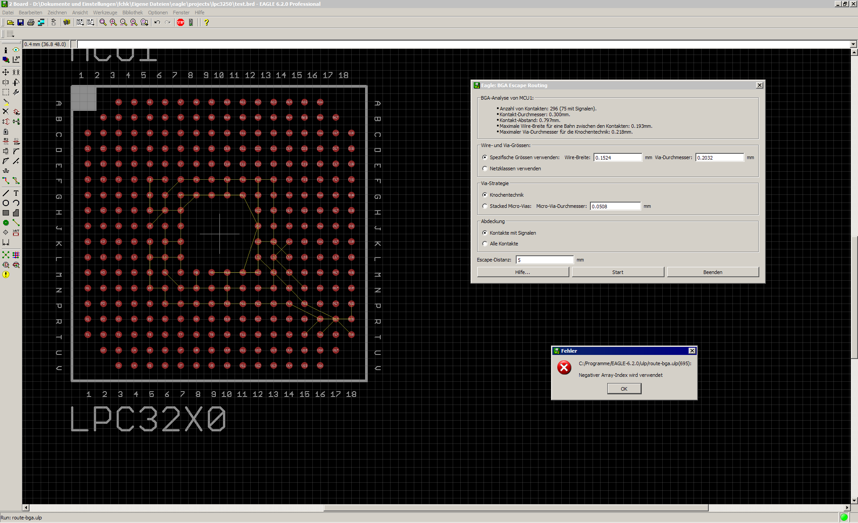Open the library use (books) icon
This screenshot has height=523, width=858.
(67, 22)
